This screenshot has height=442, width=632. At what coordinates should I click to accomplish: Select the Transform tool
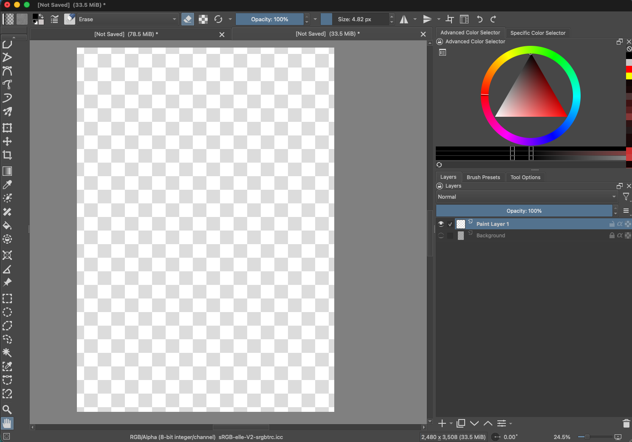(7, 128)
